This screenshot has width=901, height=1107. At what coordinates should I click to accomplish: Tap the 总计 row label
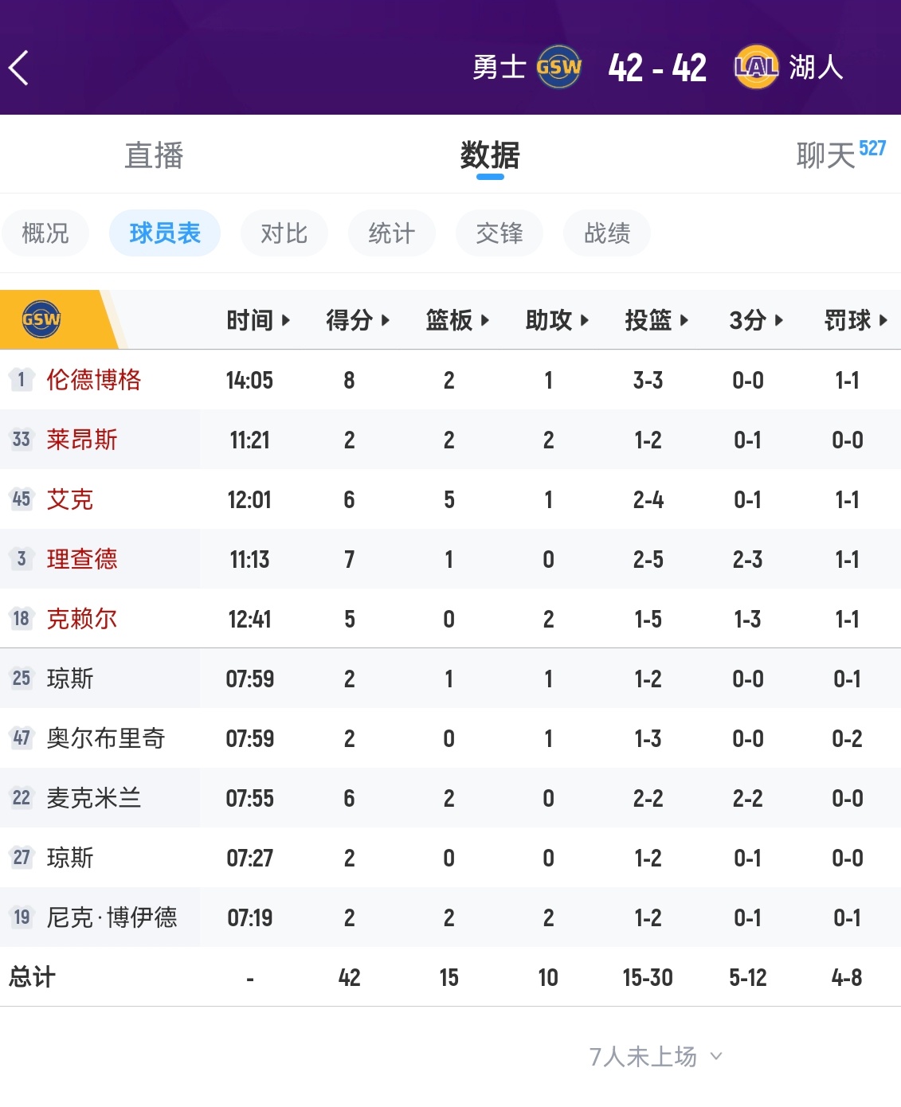coord(32,977)
